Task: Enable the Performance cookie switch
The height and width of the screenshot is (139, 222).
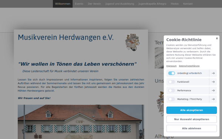Action: (171, 90)
